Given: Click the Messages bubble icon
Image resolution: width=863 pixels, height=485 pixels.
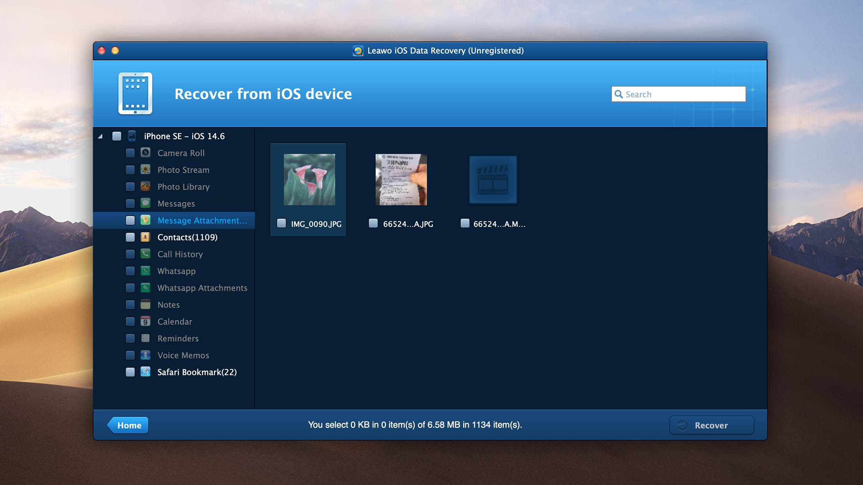Looking at the screenshot, I should pyautogui.click(x=146, y=203).
